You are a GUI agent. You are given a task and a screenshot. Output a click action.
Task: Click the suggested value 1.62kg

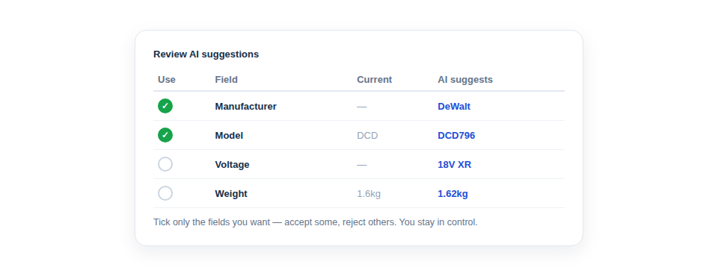click(x=452, y=194)
